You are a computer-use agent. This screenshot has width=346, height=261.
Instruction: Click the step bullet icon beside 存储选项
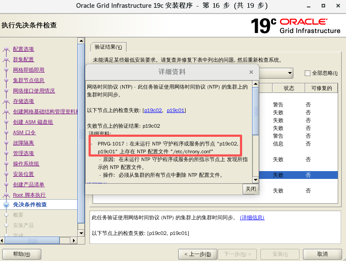(7, 101)
